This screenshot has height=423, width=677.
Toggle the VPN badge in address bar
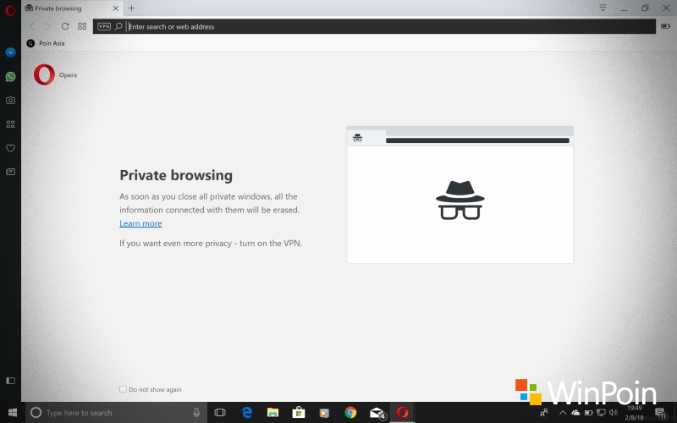pos(104,26)
